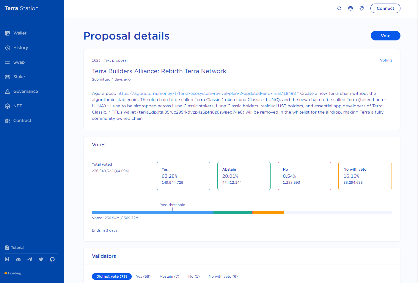
Task: Open the History clock icon
Action: tap(8, 48)
